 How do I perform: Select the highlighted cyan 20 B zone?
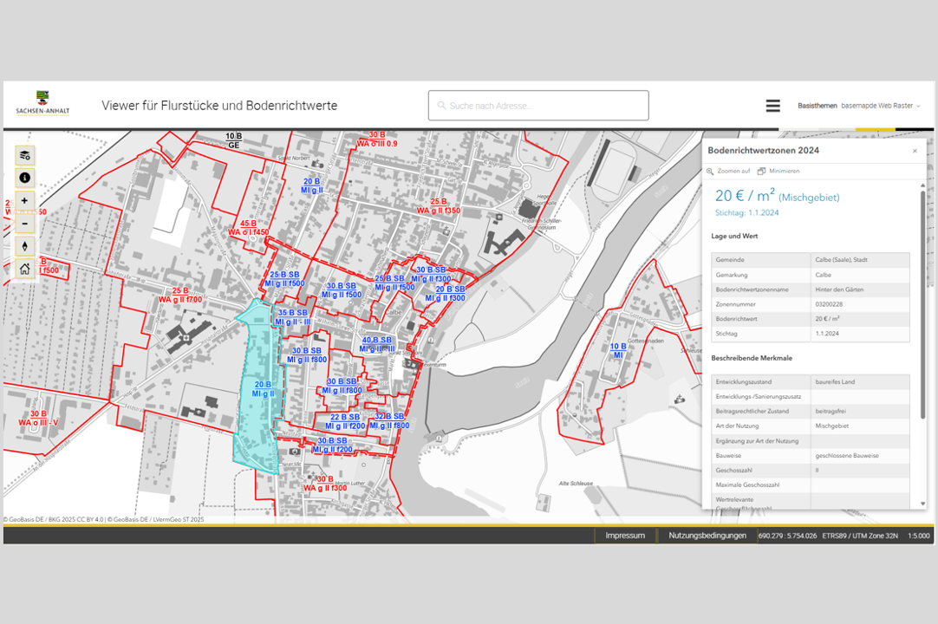[257, 416]
